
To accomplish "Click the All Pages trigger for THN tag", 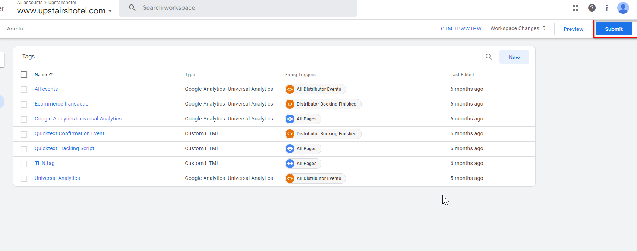I will [303, 164].
